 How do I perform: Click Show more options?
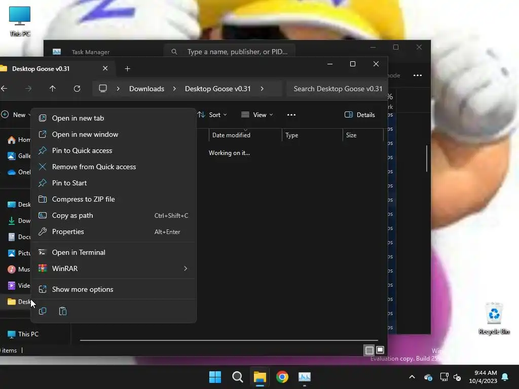click(x=114, y=289)
